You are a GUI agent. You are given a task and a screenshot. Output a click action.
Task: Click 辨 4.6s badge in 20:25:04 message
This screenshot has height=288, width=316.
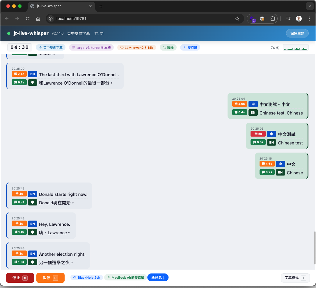click(240, 104)
